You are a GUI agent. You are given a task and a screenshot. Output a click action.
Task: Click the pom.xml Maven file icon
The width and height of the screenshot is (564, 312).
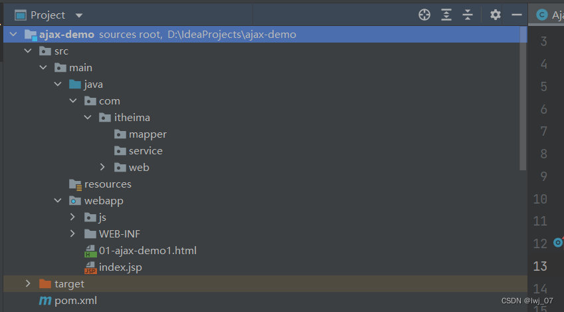(x=45, y=301)
